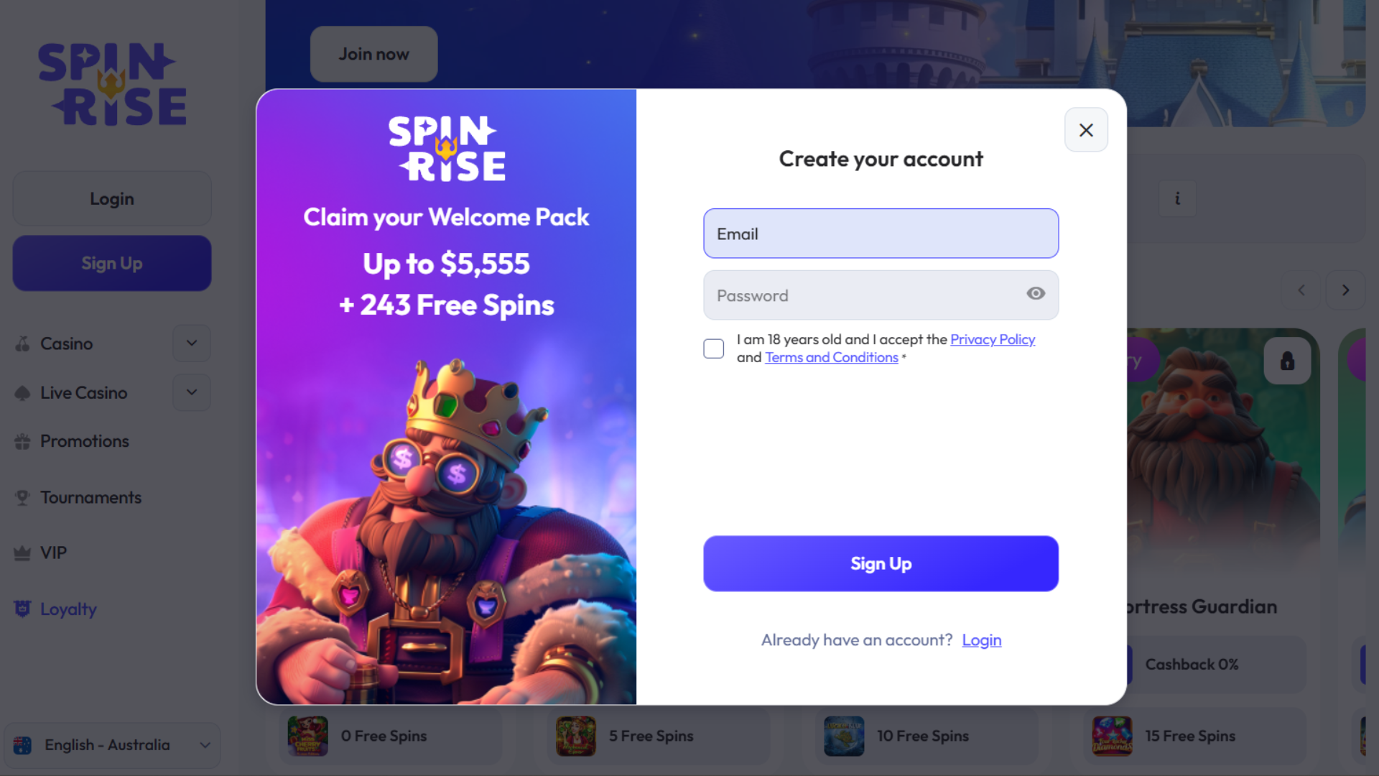The image size is (1379, 776).
Task: Click the VIP crown icon
Action: click(x=22, y=553)
